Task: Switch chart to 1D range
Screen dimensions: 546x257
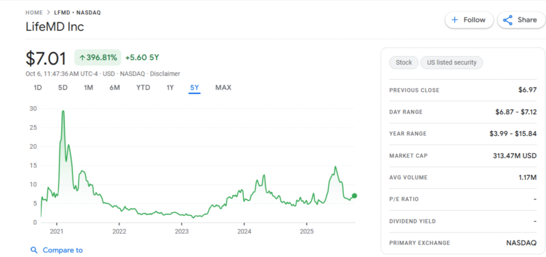Action: point(38,87)
